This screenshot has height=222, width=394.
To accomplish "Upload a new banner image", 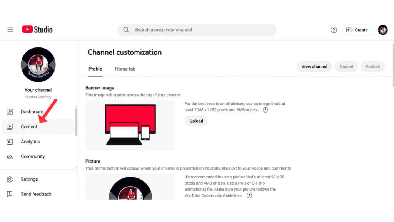I will click(x=196, y=121).
